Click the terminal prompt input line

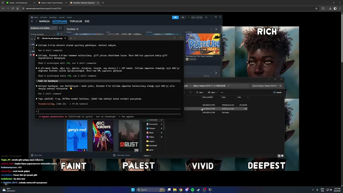click(109, 111)
